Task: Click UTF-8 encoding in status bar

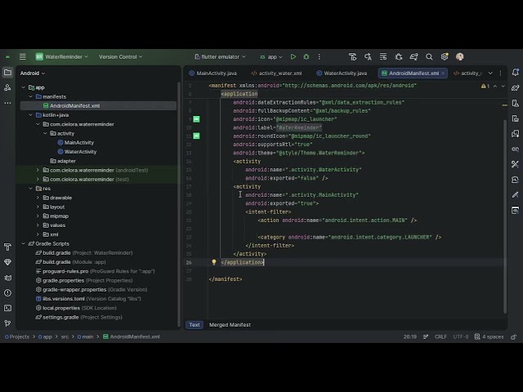Action: tap(461, 336)
